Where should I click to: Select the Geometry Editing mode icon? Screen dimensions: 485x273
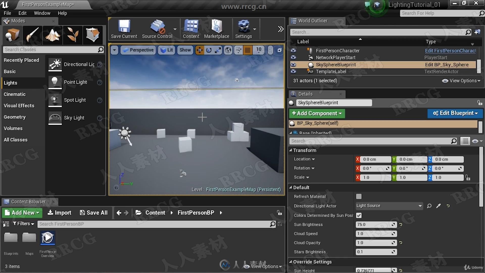(x=93, y=35)
